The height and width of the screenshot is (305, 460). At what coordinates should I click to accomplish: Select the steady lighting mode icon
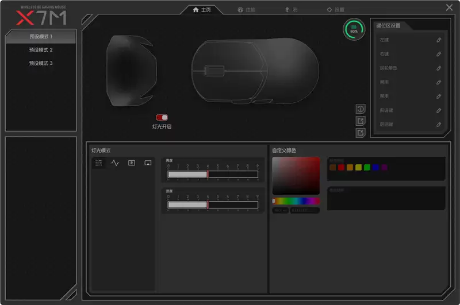coord(98,163)
